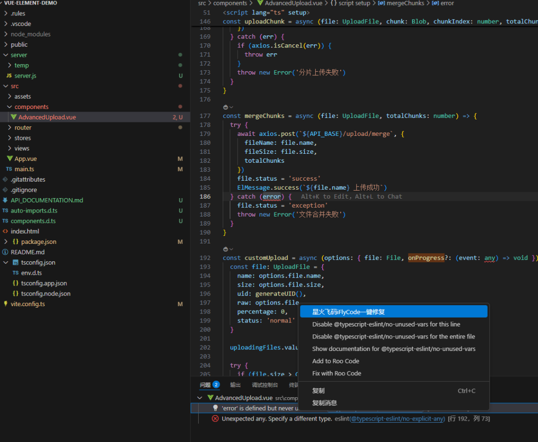Select Disable no-unused-vars for the entire file
Image resolution: width=538 pixels, height=442 pixels.
click(394, 337)
